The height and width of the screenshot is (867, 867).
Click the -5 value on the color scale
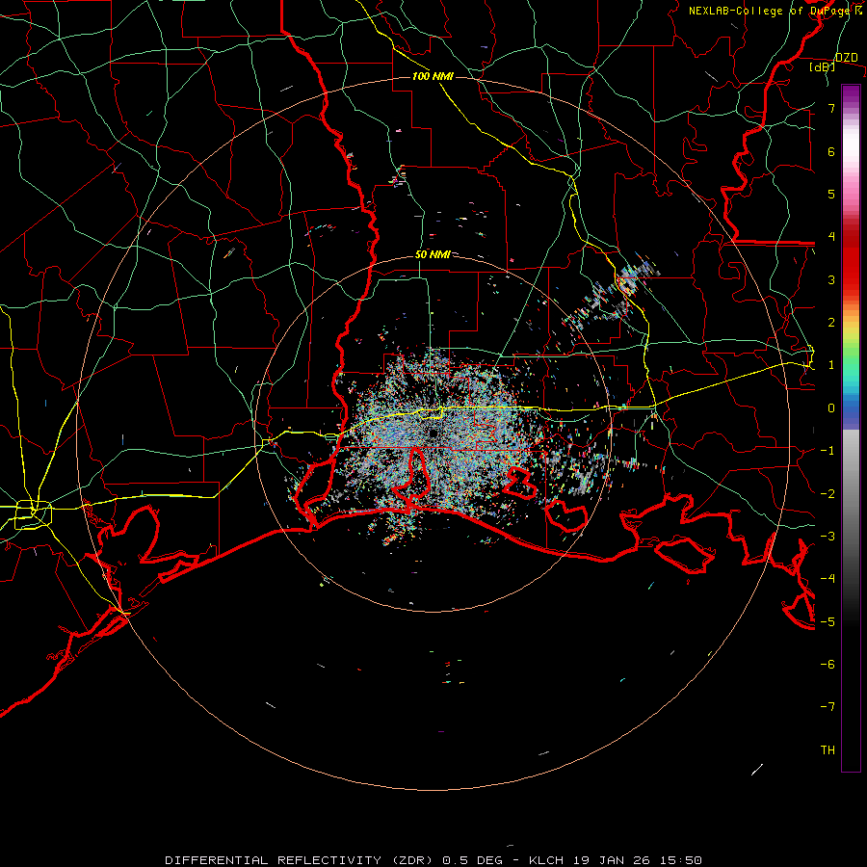[x=828, y=622]
